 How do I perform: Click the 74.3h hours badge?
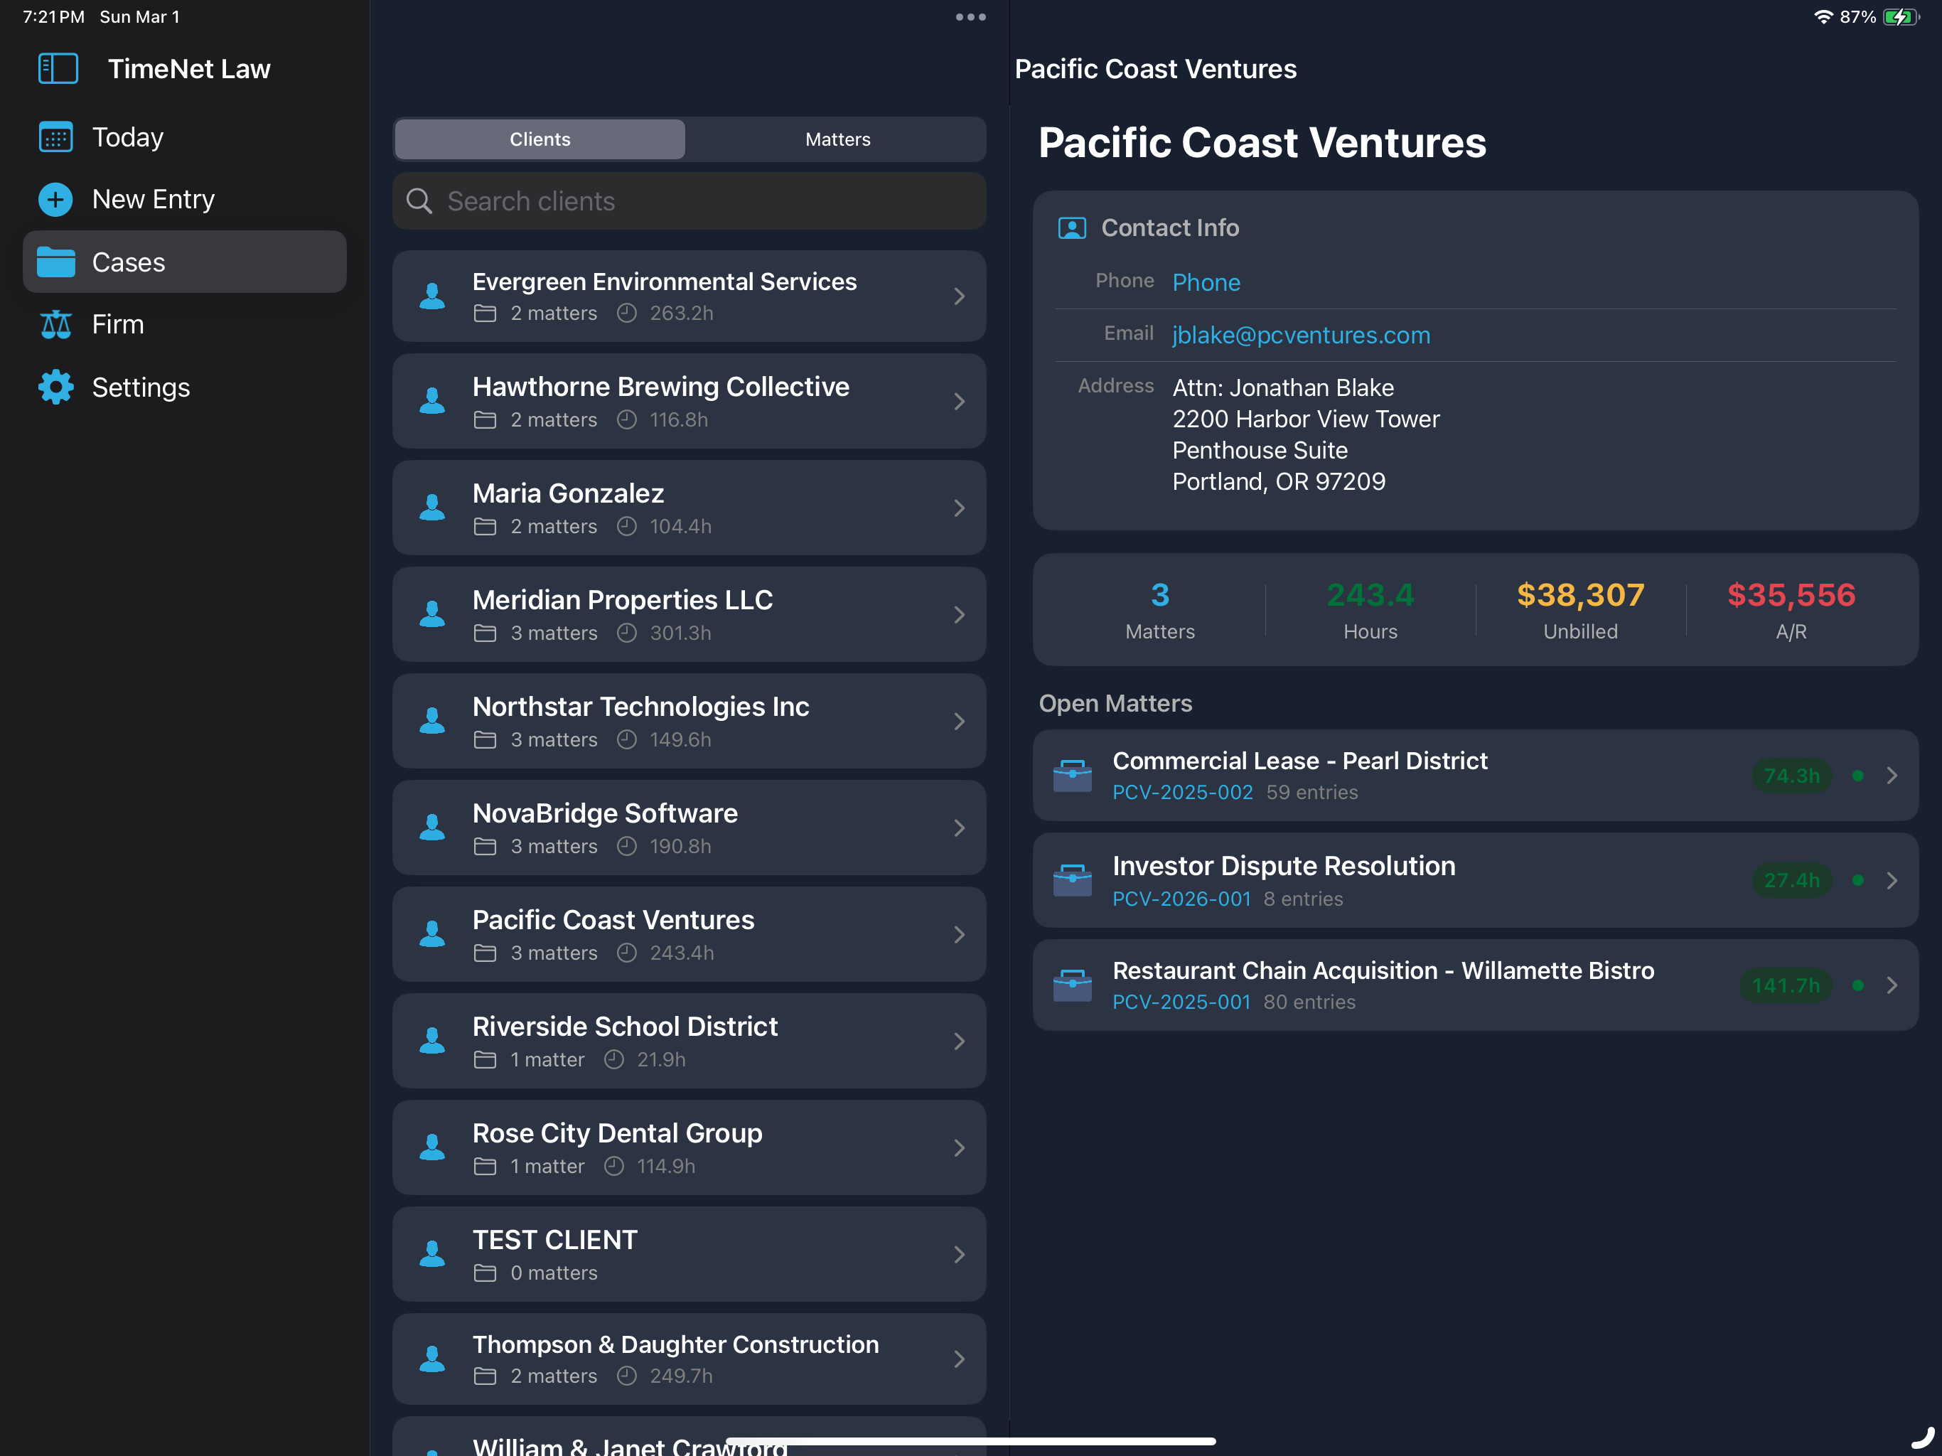pos(1792,776)
